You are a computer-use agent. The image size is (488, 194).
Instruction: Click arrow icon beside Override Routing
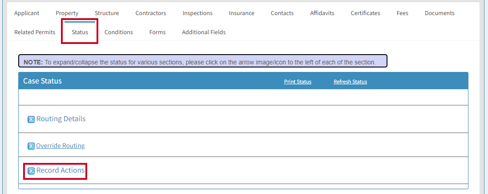click(31, 146)
